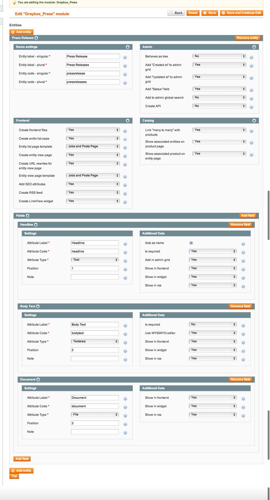Click help icon beside Create RSS feed

coord(125,194)
